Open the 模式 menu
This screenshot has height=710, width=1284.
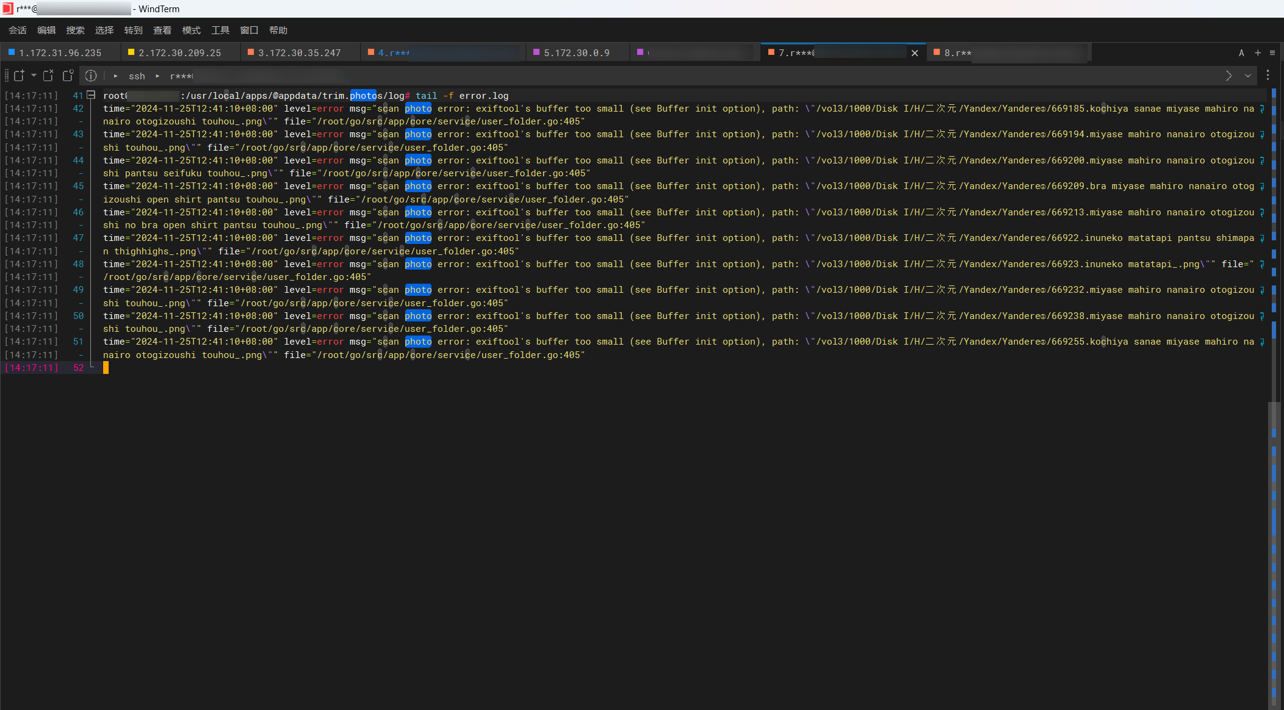pyautogui.click(x=191, y=30)
